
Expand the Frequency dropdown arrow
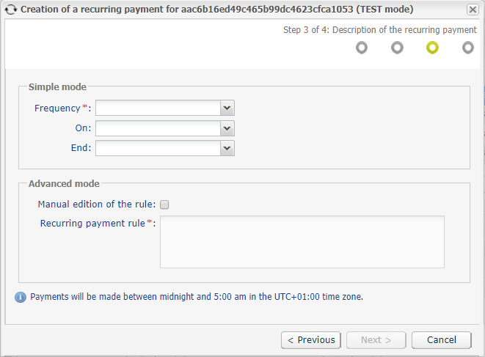pos(227,108)
